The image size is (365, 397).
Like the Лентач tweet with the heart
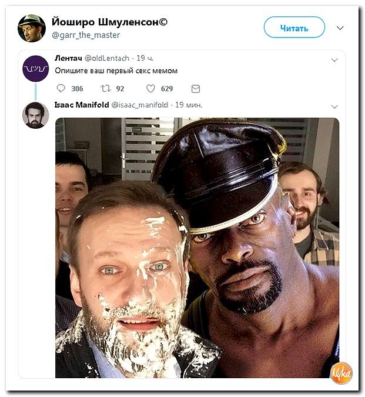150,89
